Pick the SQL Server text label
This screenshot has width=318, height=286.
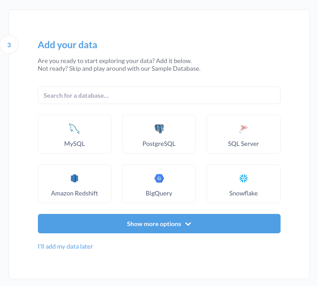[x=244, y=144]
